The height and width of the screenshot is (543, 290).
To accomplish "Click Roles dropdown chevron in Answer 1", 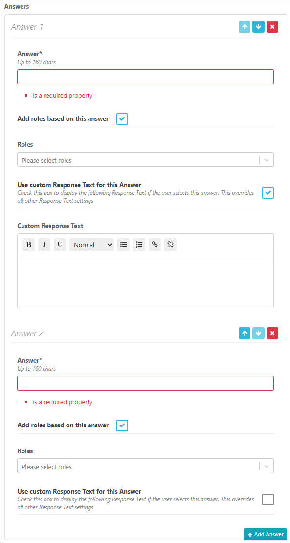I will coord(267,160).
